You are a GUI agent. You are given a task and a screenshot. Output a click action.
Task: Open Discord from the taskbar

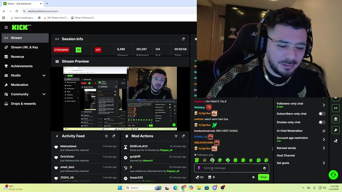point(215,188)
